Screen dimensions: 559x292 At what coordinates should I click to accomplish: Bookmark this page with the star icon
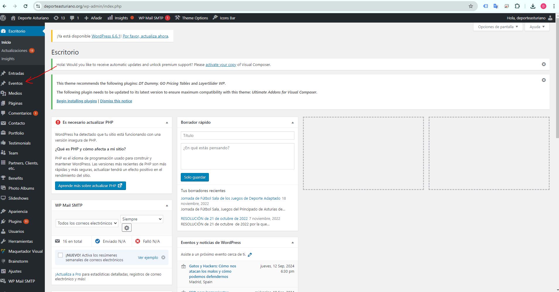[471, 6]
